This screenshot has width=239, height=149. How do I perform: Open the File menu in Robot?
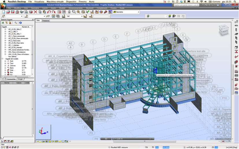[x=10, y=8]
